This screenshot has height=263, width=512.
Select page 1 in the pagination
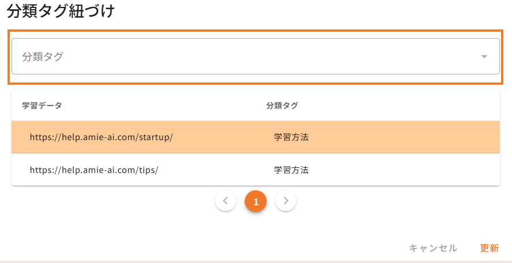click(x=256, y=201)
